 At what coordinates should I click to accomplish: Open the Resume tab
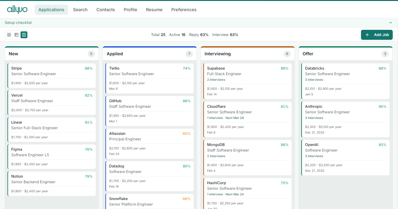click(154, 10)
